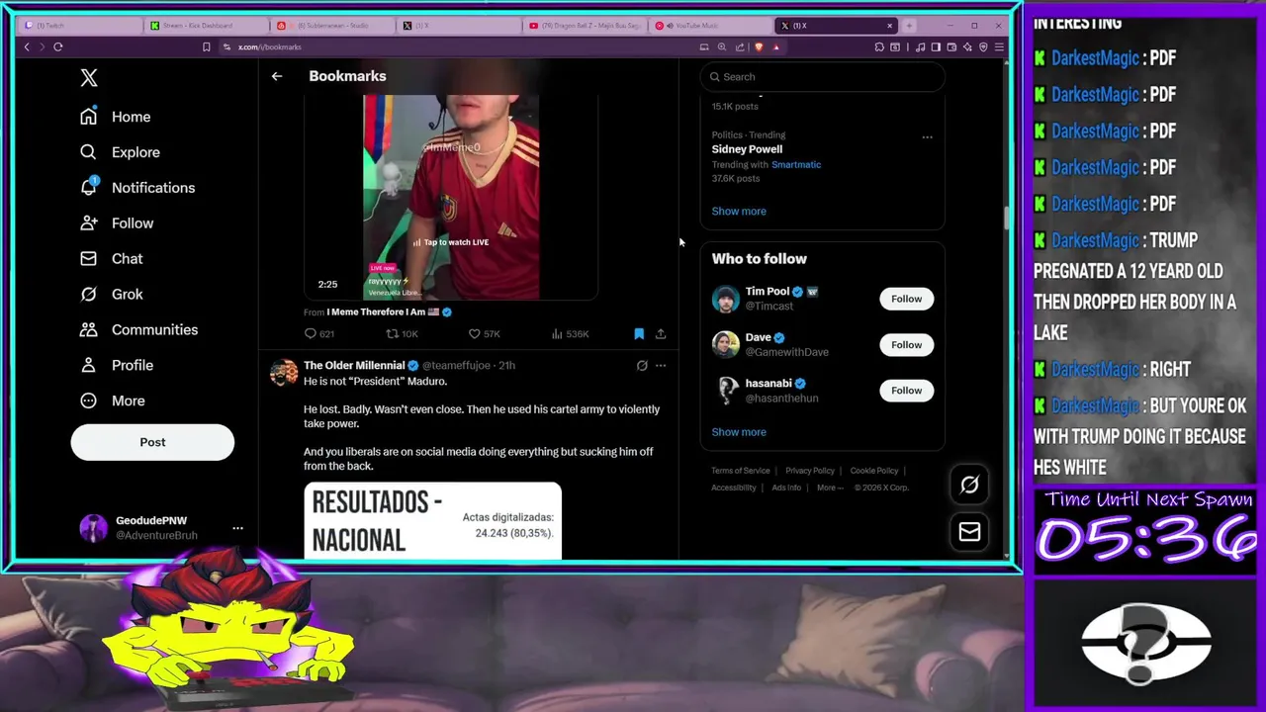Open more options for Sidney Powell trend
This screenshot has height=712, width=1266.
point(927,137)
